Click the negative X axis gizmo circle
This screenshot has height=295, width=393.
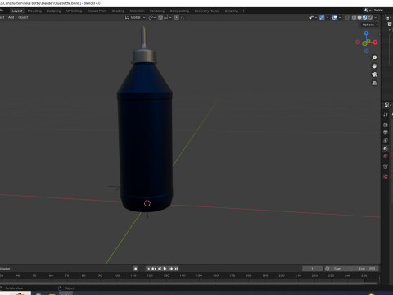coord(358,42)
